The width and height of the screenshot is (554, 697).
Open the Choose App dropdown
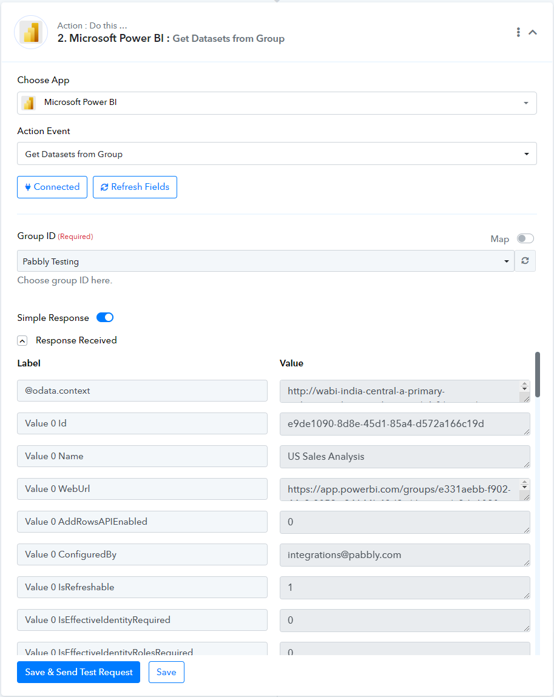(277, 103)
